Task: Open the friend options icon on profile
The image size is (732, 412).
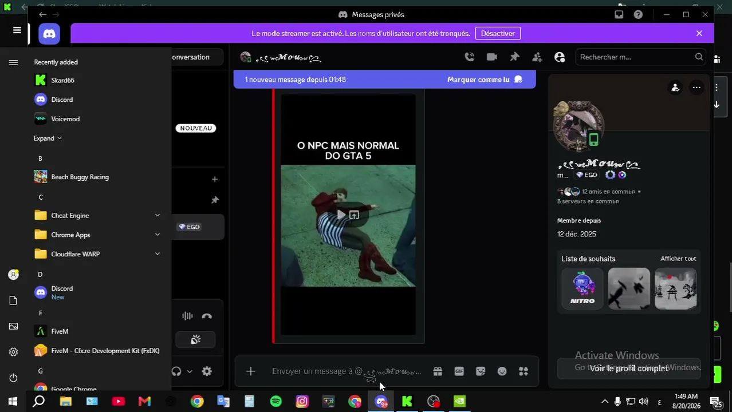Action: click(x=675, y=88)
